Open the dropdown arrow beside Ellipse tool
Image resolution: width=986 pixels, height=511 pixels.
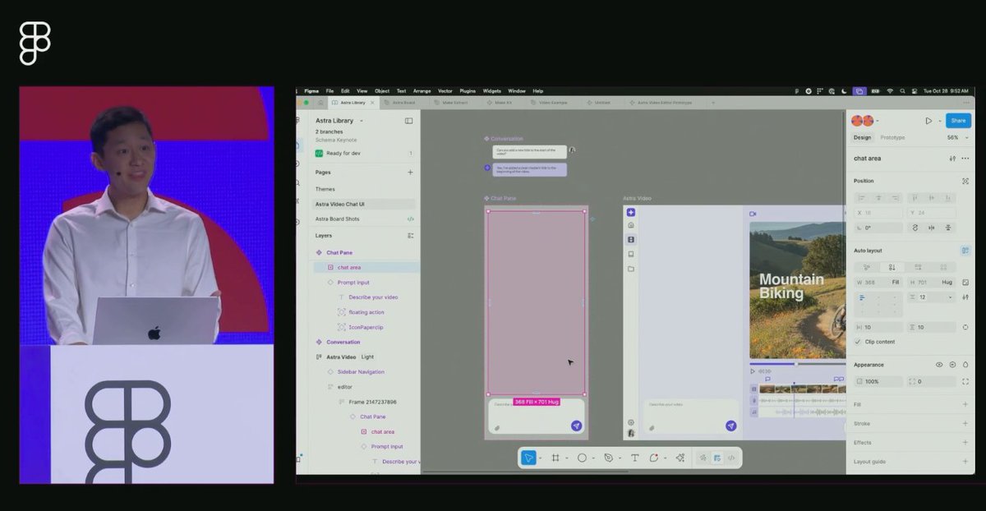(593, 458)
